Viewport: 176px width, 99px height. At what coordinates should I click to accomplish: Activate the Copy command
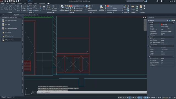23,8
